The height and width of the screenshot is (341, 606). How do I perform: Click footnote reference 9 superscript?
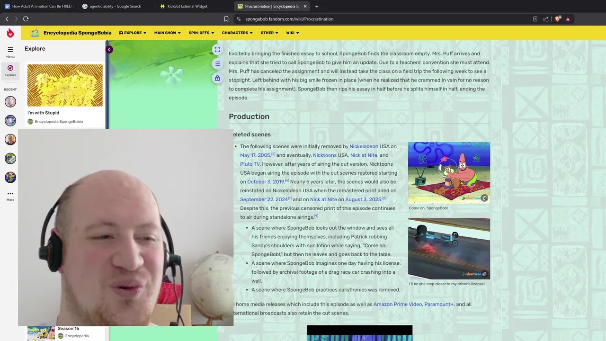click(x=316, y=215)
